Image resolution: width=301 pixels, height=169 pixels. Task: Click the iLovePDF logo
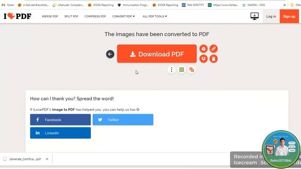pyautogui.click(x=17, y=16)
